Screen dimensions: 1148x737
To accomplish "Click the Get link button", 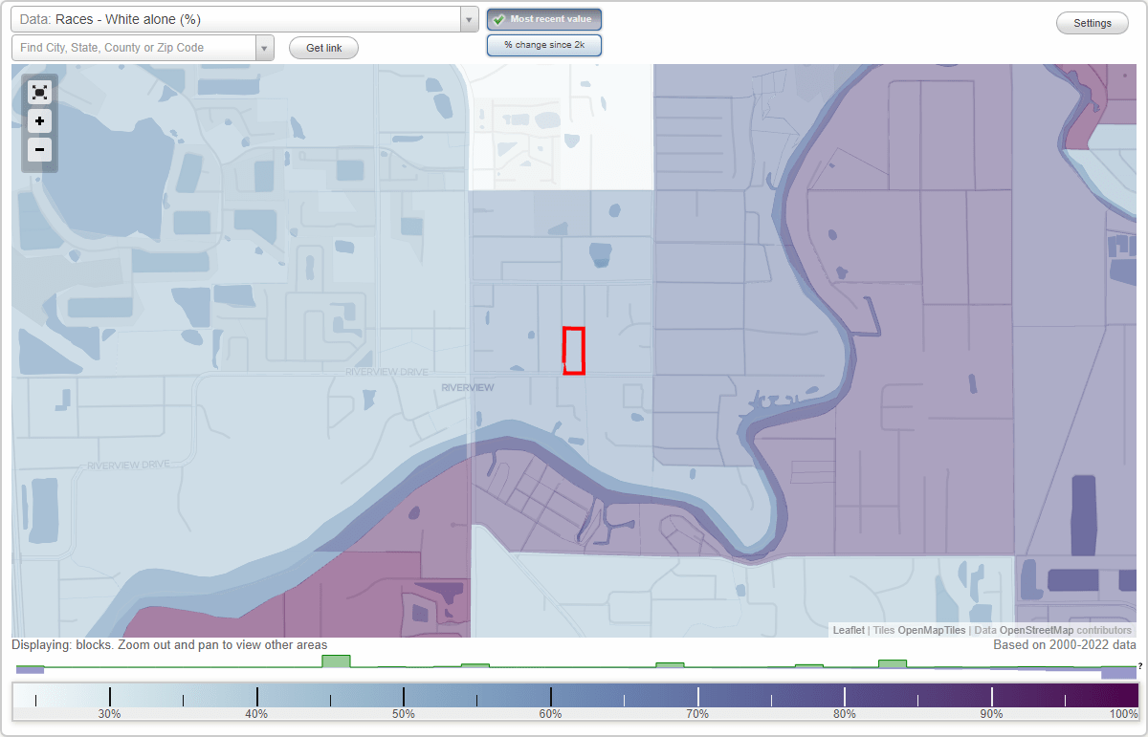I will [x=323, y=48].
